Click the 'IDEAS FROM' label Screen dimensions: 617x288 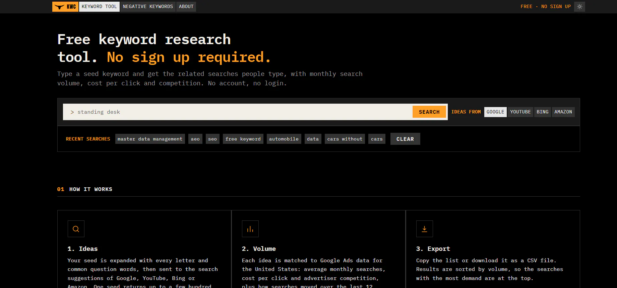click(x=466, y=112)
